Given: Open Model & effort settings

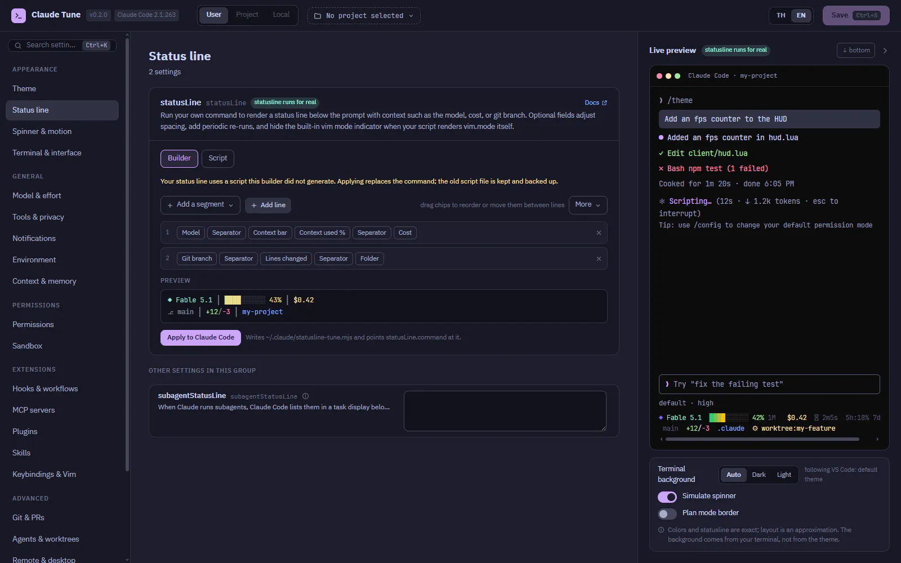Looking at the screenshot, I should (x=62, y=196).
